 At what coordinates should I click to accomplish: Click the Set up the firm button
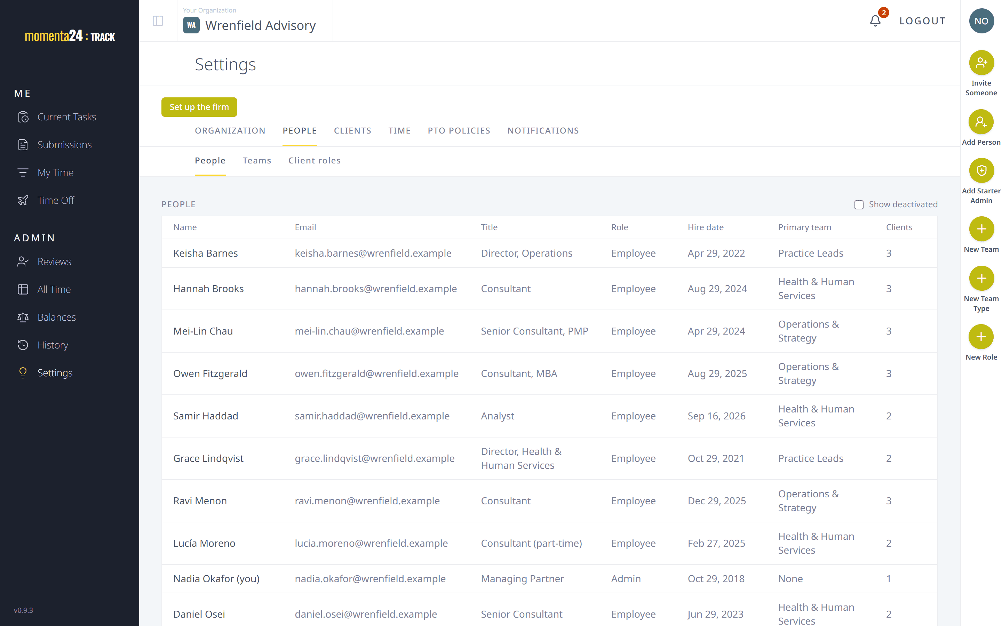coord(199,107)
